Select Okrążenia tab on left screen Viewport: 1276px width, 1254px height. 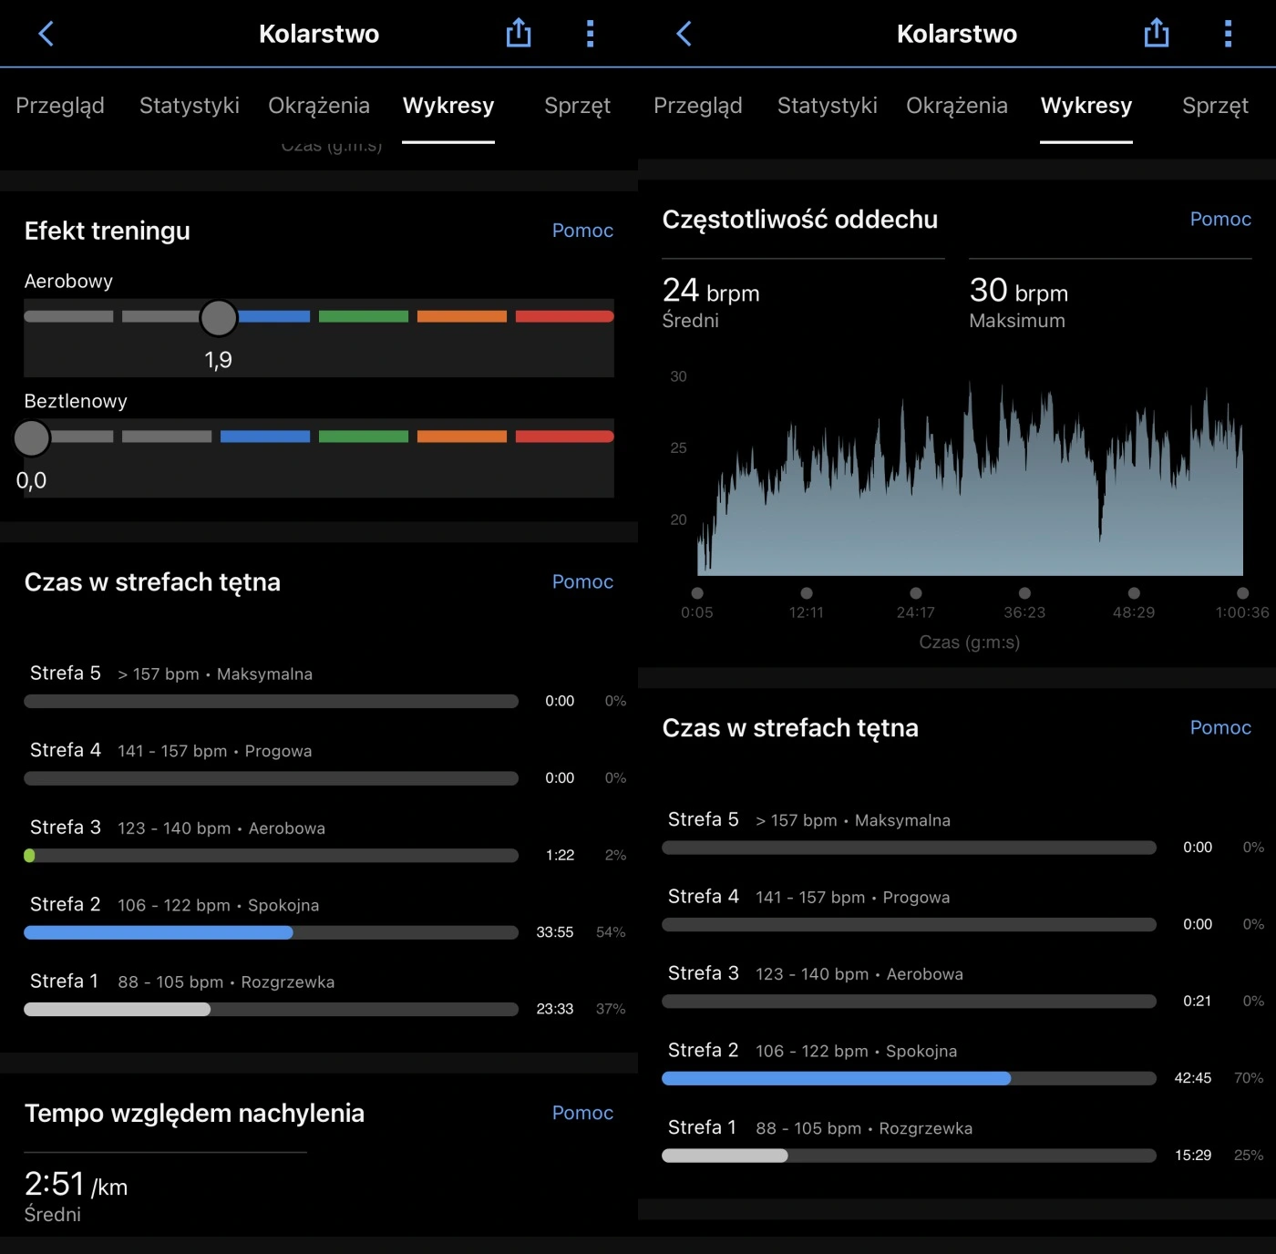coord(319,106)
